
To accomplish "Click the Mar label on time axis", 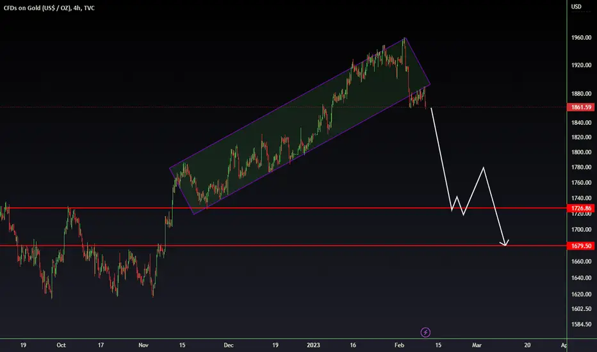I will pyautogui.click(x=477, y=345).
